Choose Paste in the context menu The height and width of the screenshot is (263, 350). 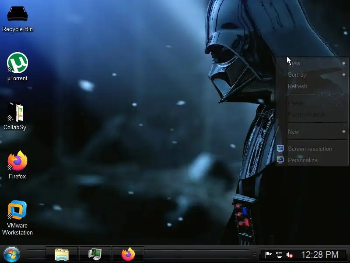click(x=312, y=103)
